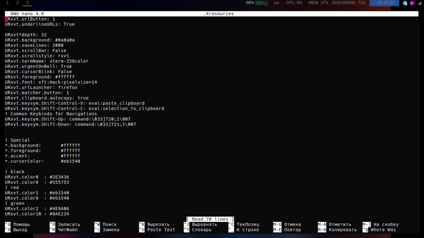This screenshot has width=424, height=238.
Task: Click the URxvt.termName: xterm-256color line
Action: click(47, 61)
